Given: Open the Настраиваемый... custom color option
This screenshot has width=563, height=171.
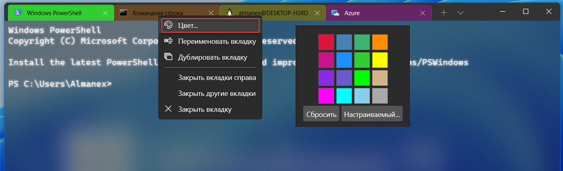Looking at the screenshot, I should click(372, 114).
